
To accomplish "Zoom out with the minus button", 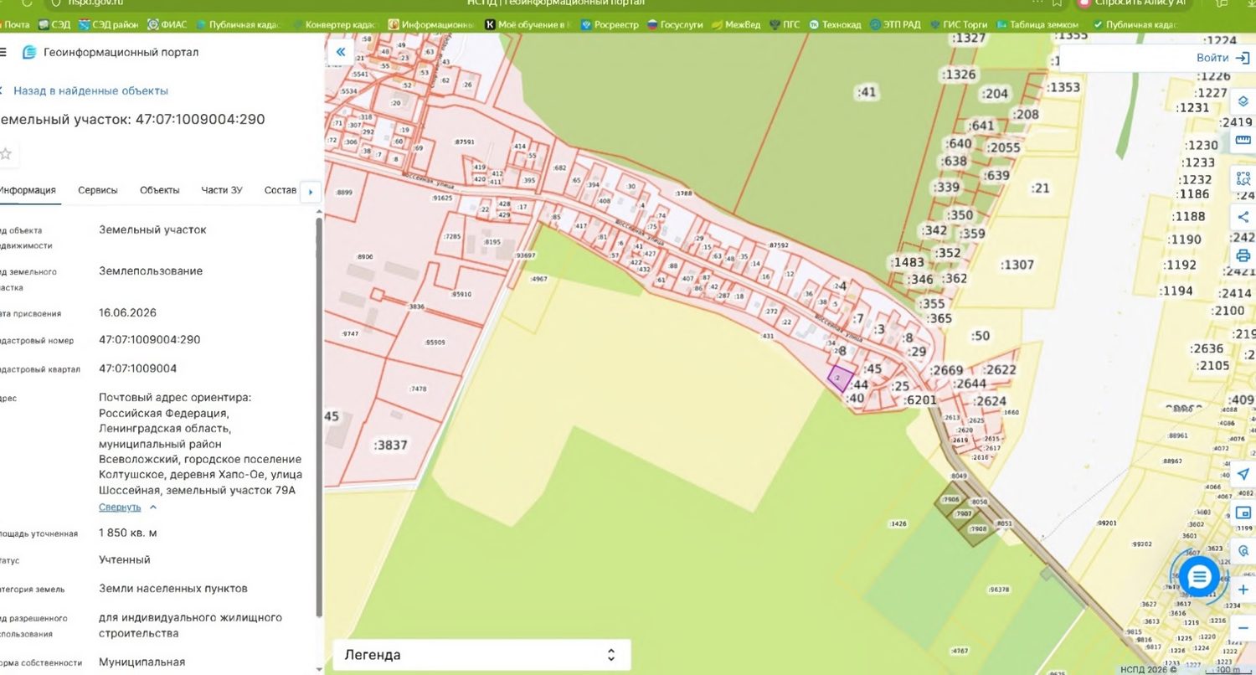I will point(1243,627).
